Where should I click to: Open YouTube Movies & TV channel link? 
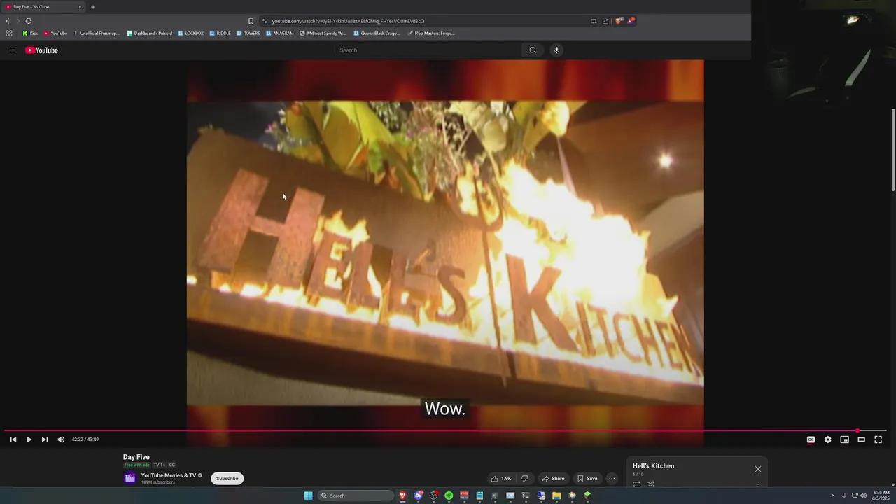pyautogui.click(x=169, y=475)
